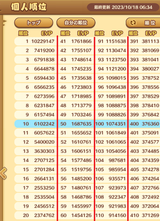Select rank 391 entry with EVP 381113

tap(144, 41)
